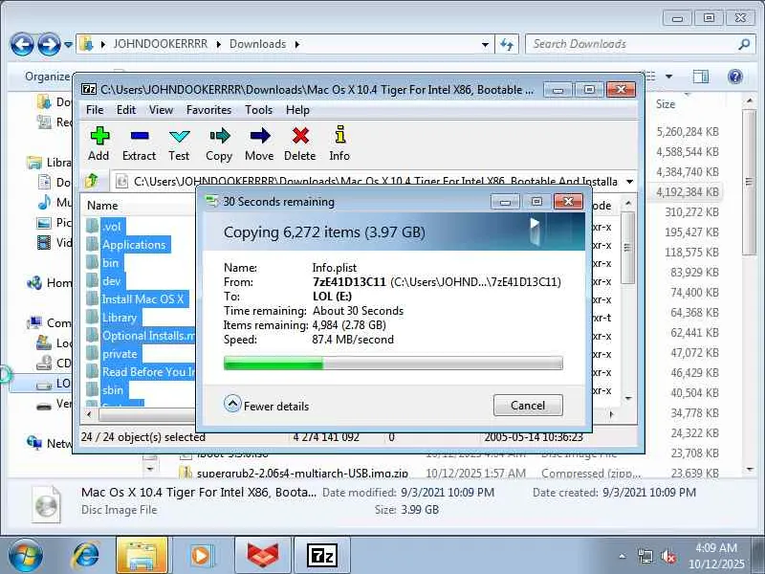Open the Windows Start orb

25,556
